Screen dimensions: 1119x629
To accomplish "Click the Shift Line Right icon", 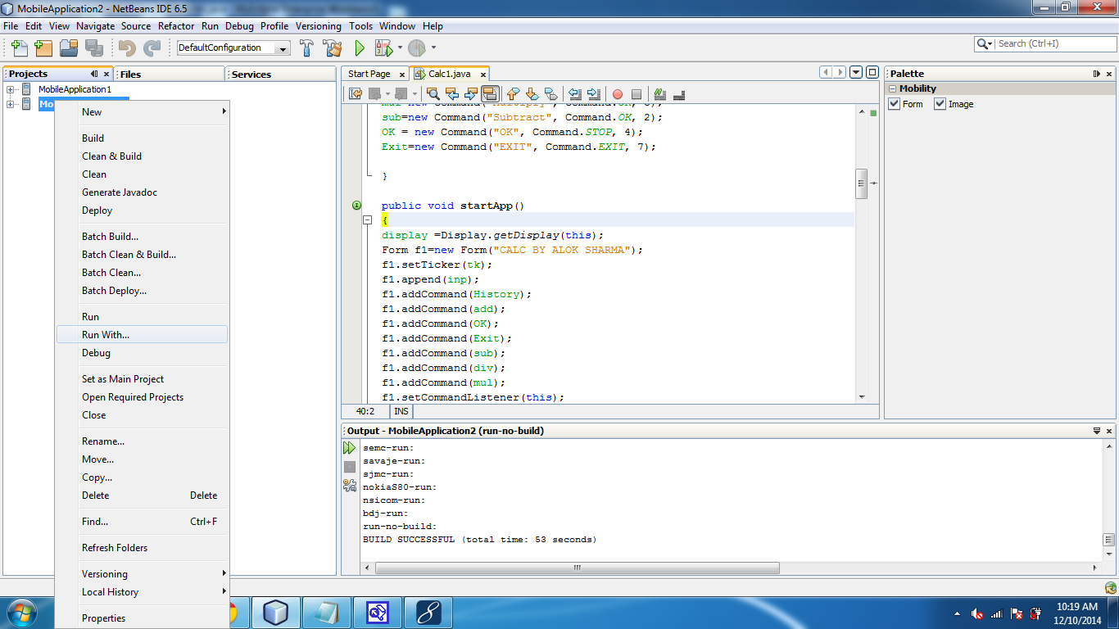I will pos(594,94).
